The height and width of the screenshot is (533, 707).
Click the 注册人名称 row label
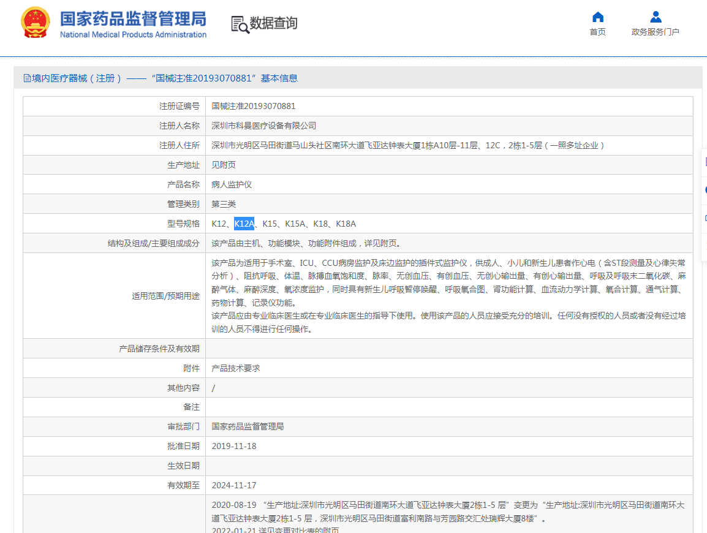coord(180,126)
